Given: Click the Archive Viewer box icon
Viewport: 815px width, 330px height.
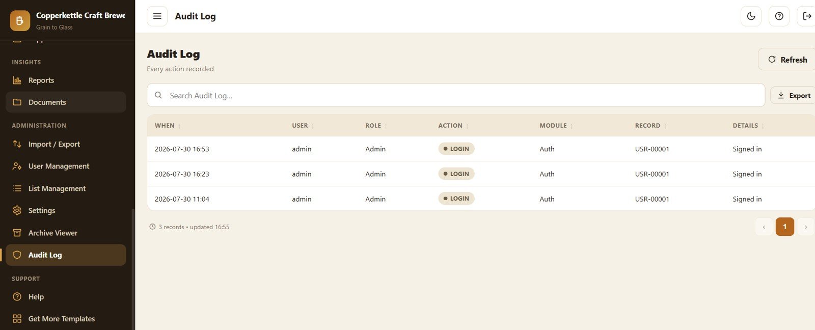Looking at the screenshot, I should coord(17,233).
